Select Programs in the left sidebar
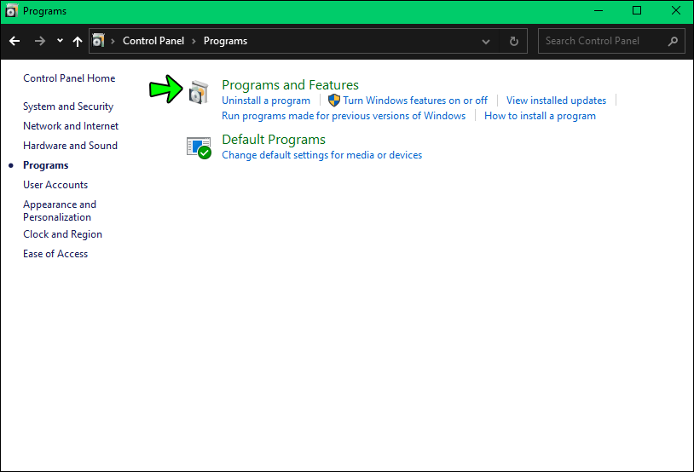The height and width of the screenshot is (472, 694). (45, 165)
